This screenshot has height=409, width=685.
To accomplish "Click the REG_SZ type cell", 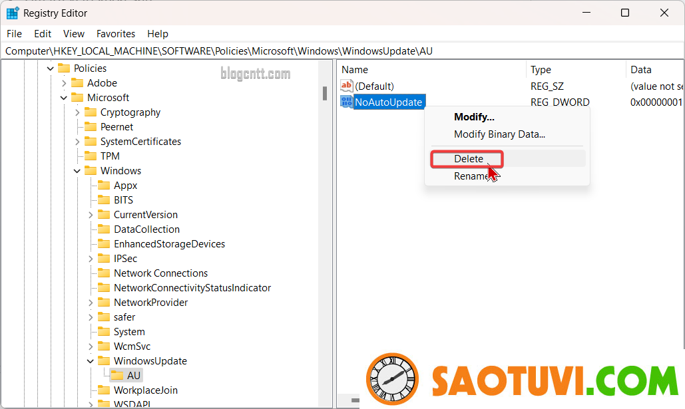I will [547, 86].
